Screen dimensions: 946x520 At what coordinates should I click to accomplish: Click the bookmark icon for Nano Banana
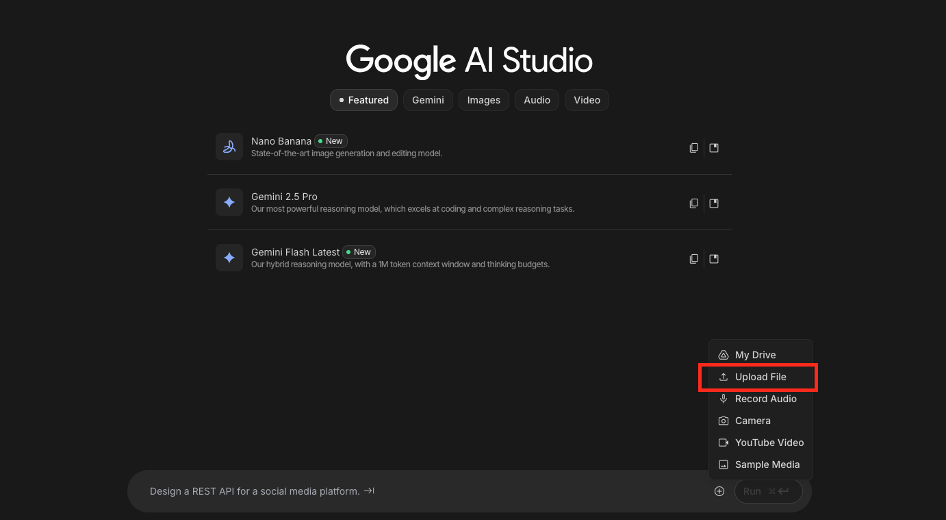pos(714,147)
